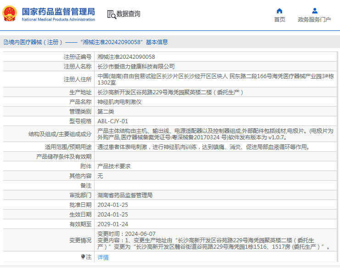Open the 政务服务门户 text link
Viewport: 340px width, 268px height.
click(x=314, y=20)
